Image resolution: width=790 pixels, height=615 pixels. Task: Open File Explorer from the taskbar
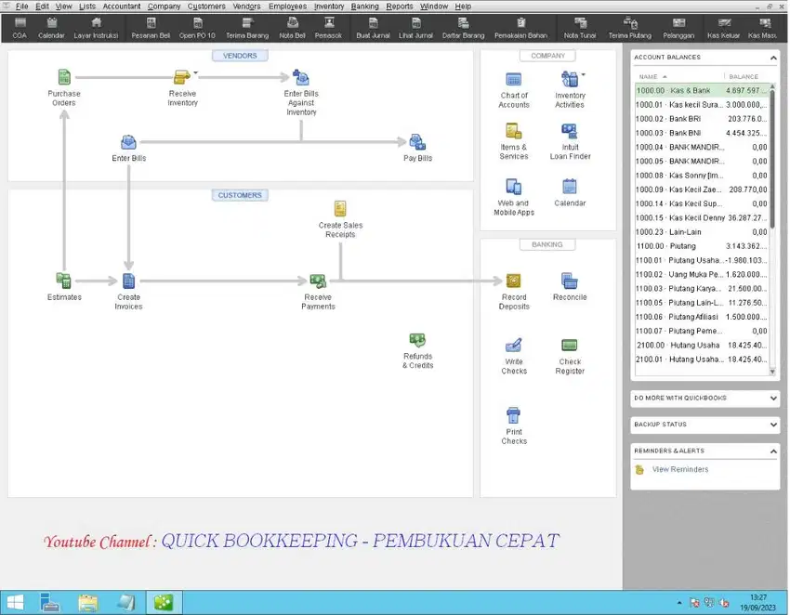pos(87,602)
